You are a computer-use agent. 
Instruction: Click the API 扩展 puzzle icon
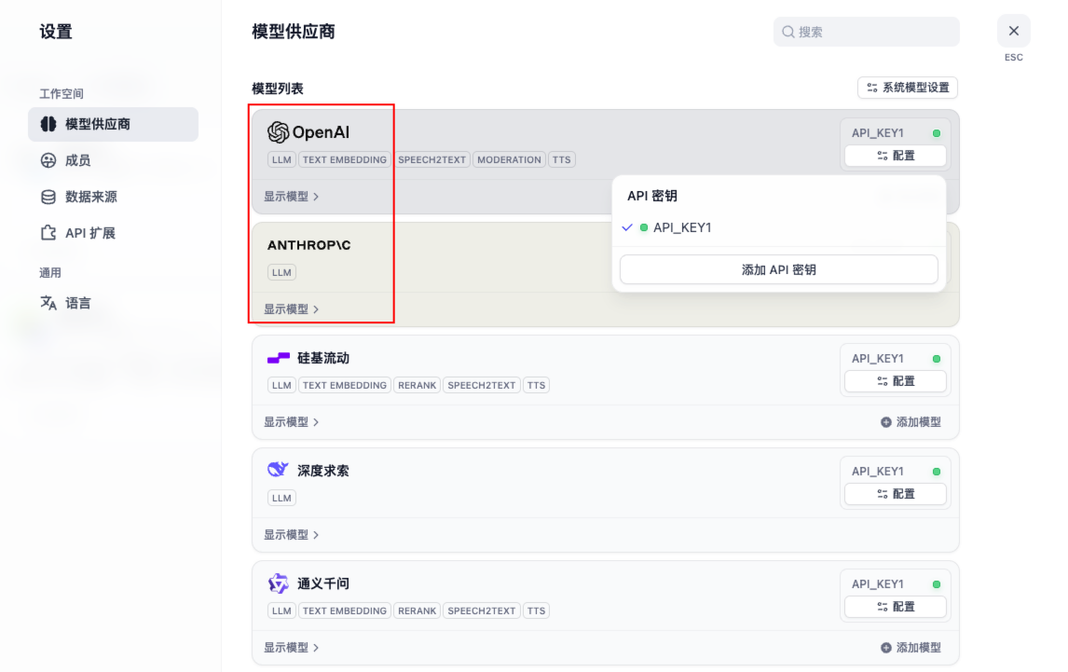(x=48, y=233)
